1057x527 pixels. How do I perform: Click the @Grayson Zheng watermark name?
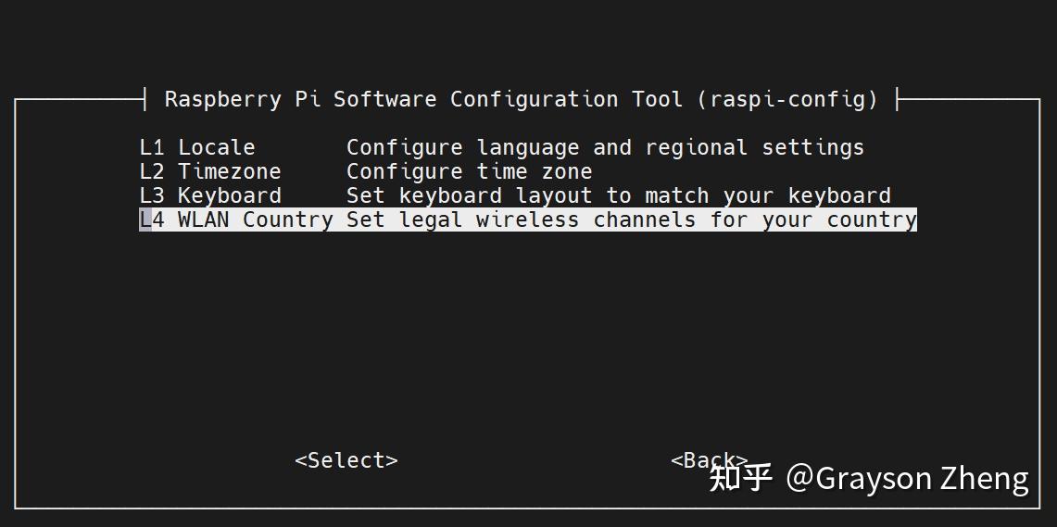(x=908, y=478)
